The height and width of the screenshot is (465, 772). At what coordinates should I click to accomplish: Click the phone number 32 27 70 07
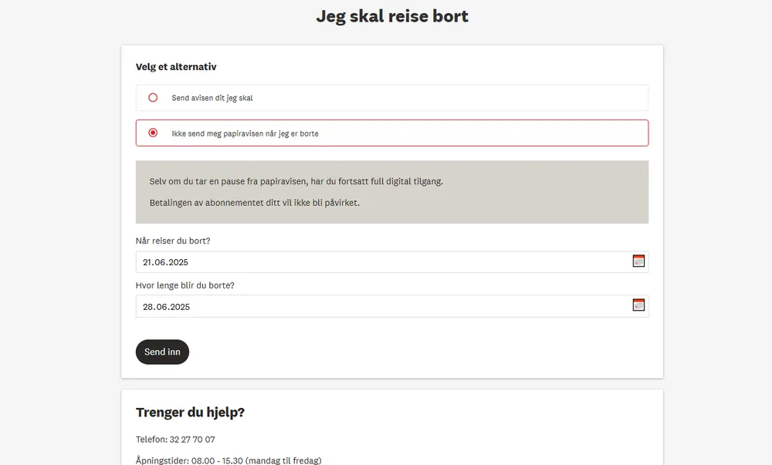click(192, 440)
